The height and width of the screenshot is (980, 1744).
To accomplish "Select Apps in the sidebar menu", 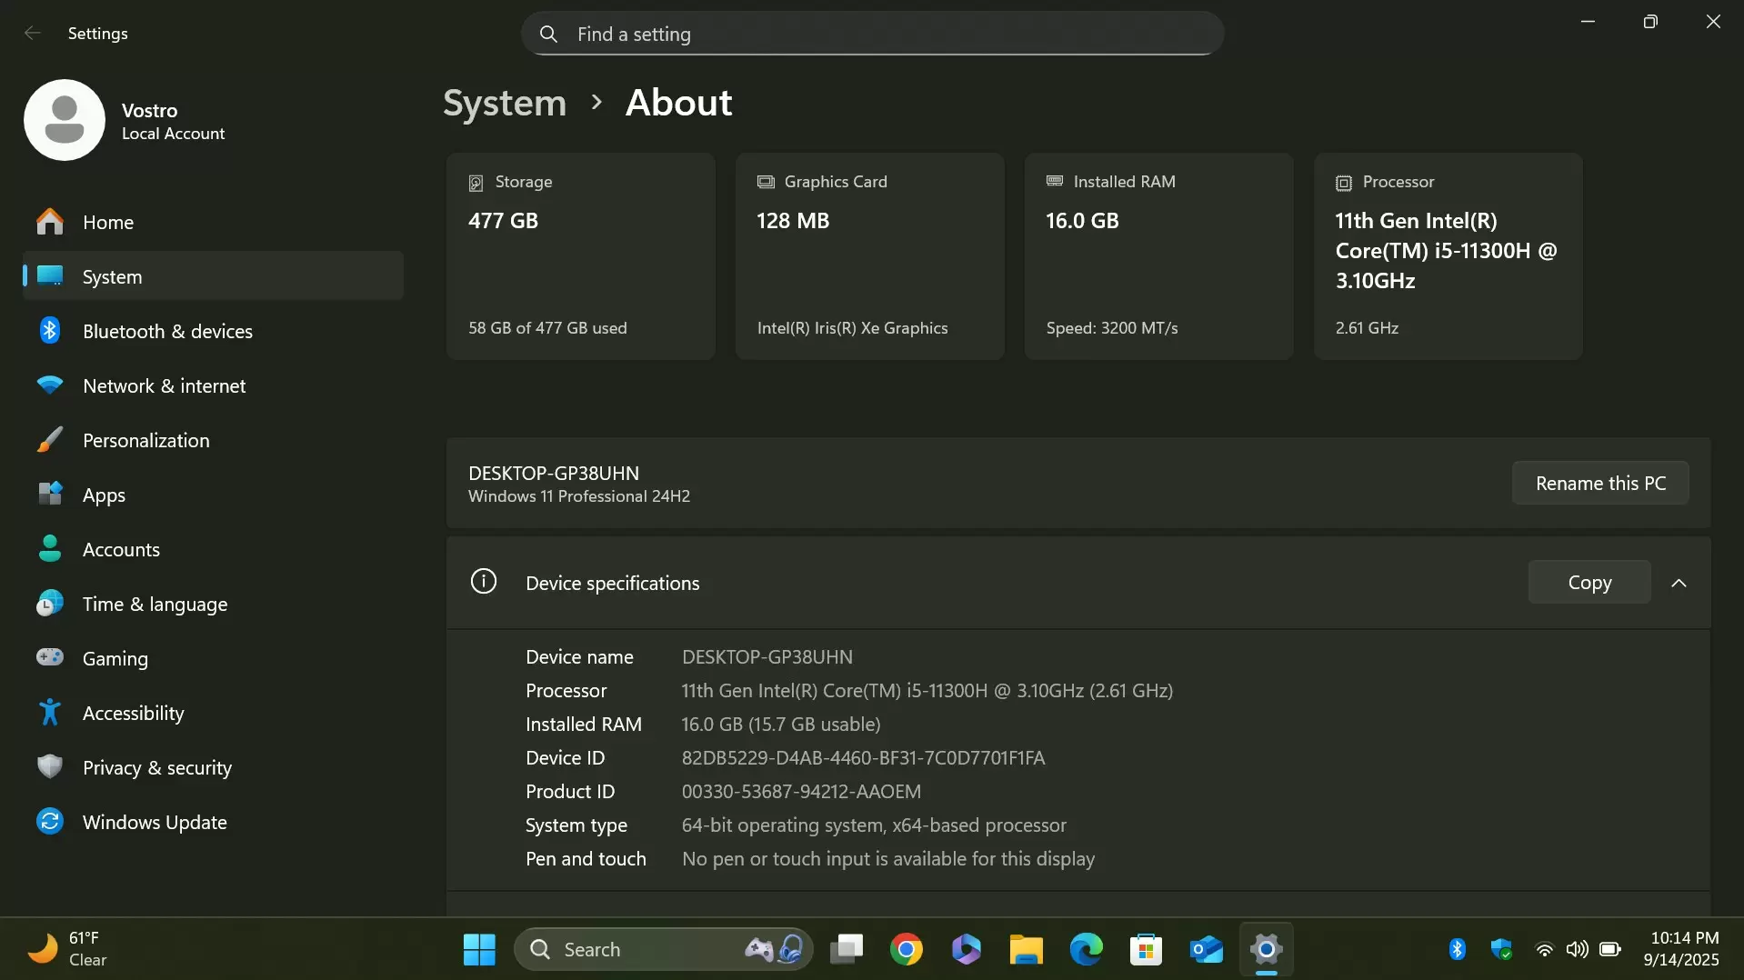I will coord(104,495).
